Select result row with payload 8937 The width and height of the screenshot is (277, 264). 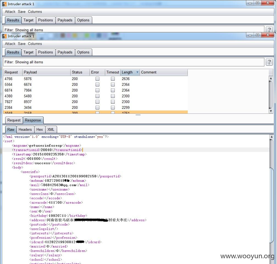[95, 102]
